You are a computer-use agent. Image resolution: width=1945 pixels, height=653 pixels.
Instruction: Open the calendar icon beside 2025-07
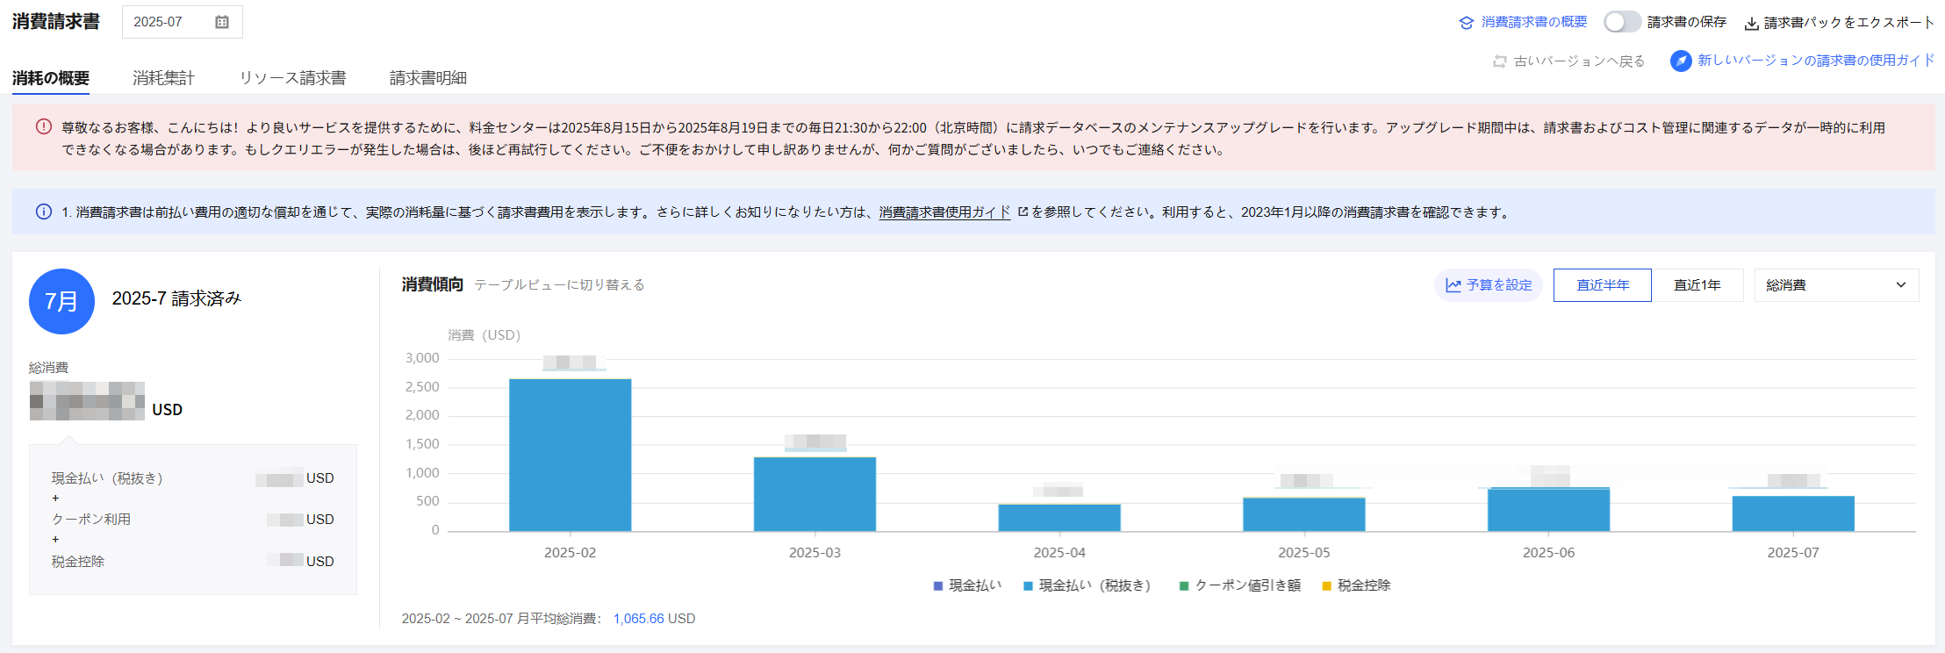222,22
